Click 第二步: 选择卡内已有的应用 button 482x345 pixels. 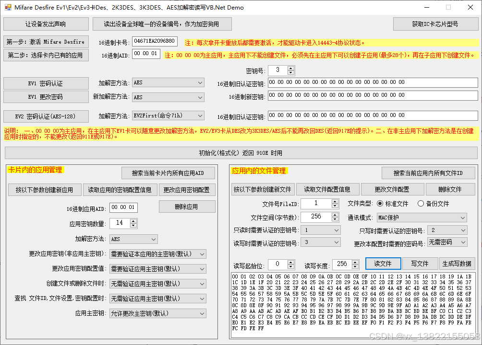[x=46, y=55]
